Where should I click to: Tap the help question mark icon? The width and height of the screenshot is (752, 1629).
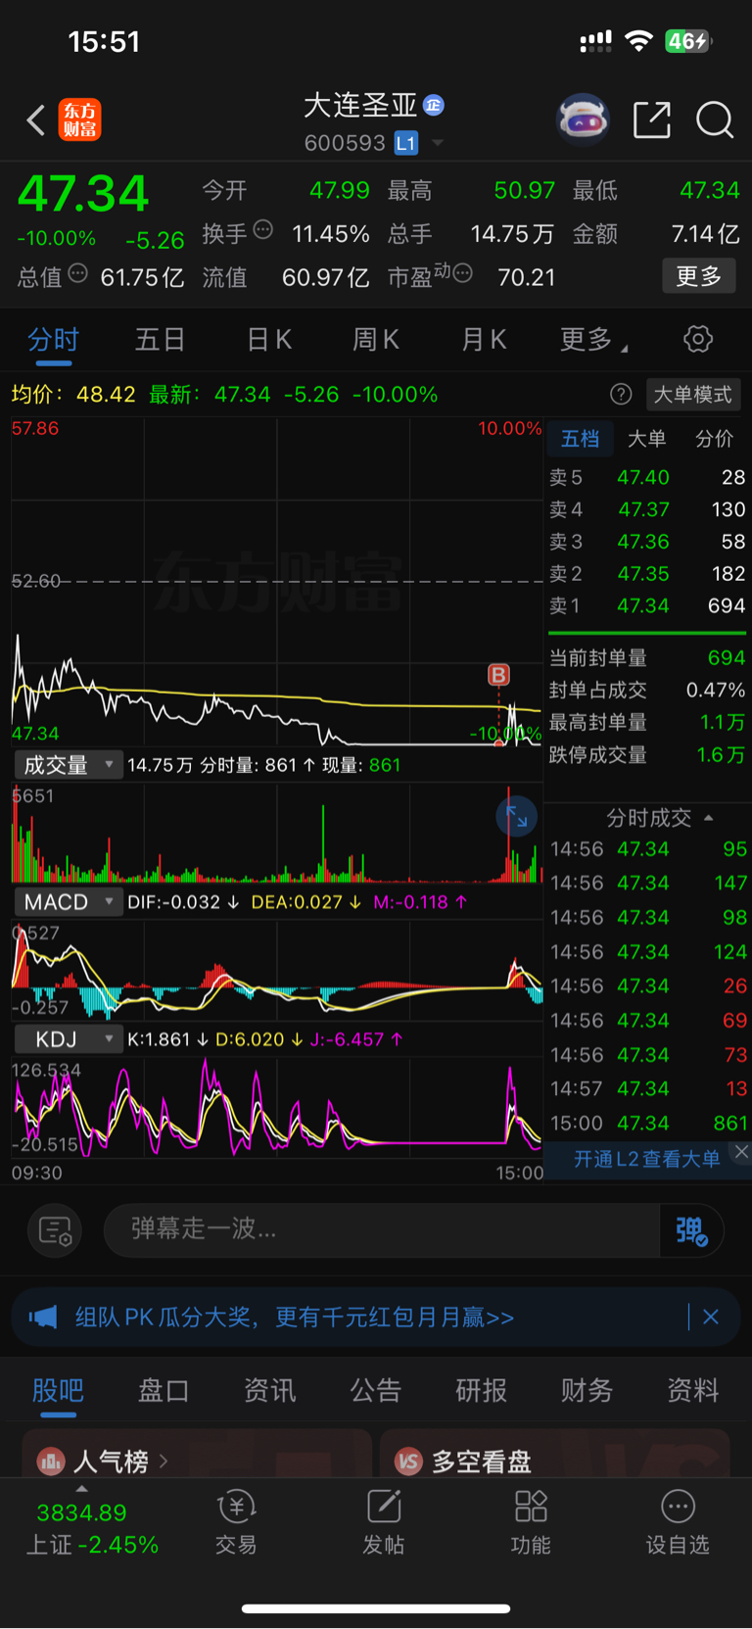point(621,394)
